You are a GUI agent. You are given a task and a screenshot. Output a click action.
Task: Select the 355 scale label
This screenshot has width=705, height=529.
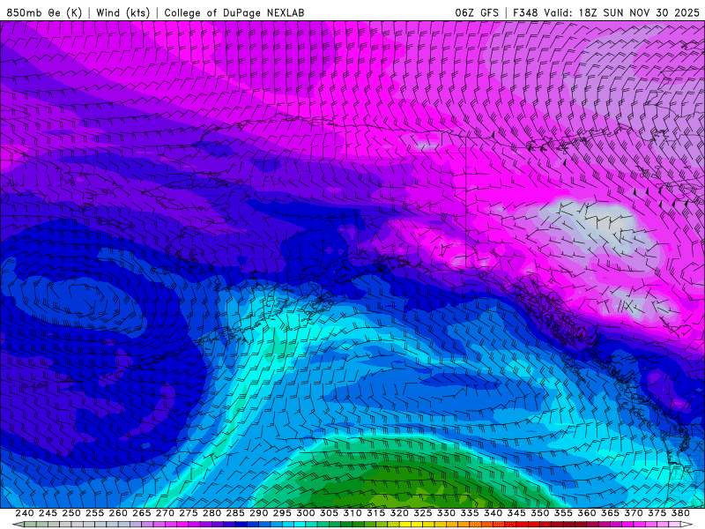563,513
